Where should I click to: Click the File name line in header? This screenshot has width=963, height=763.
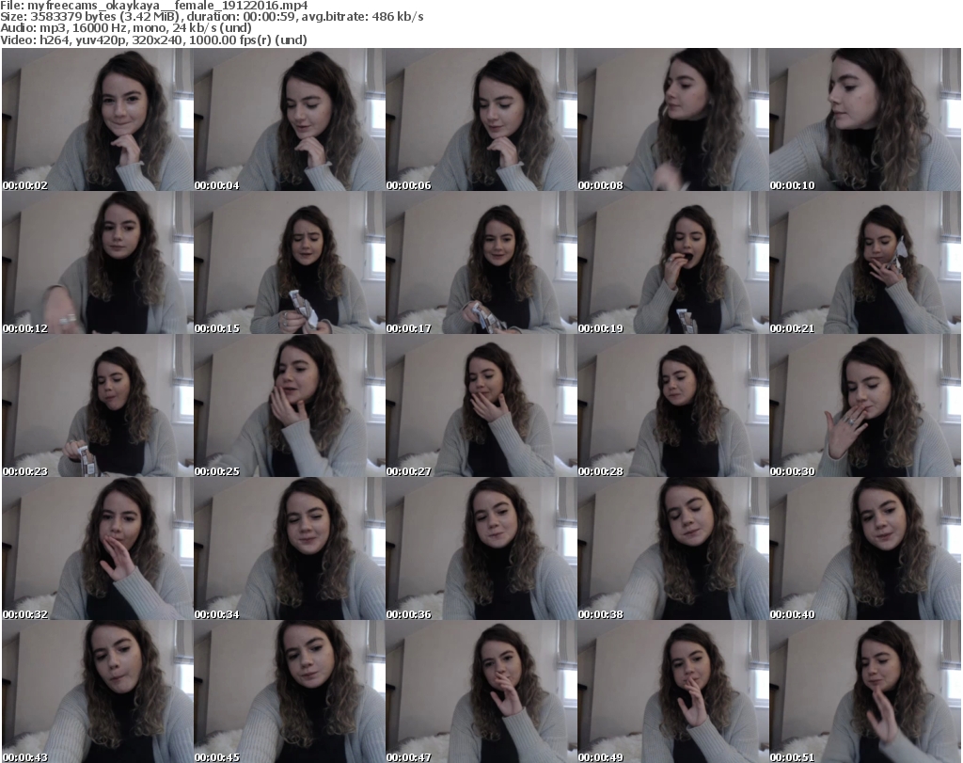pos(155,6)
